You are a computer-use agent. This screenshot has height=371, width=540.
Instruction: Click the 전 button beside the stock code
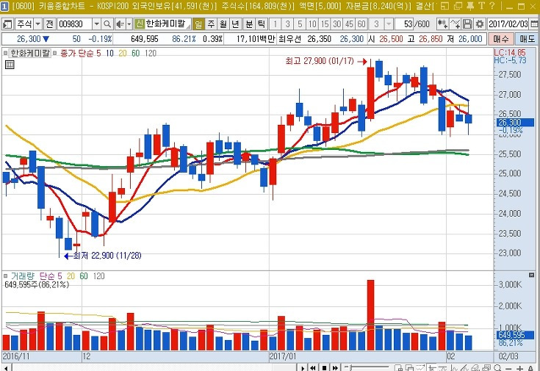(x=50, y=24)
